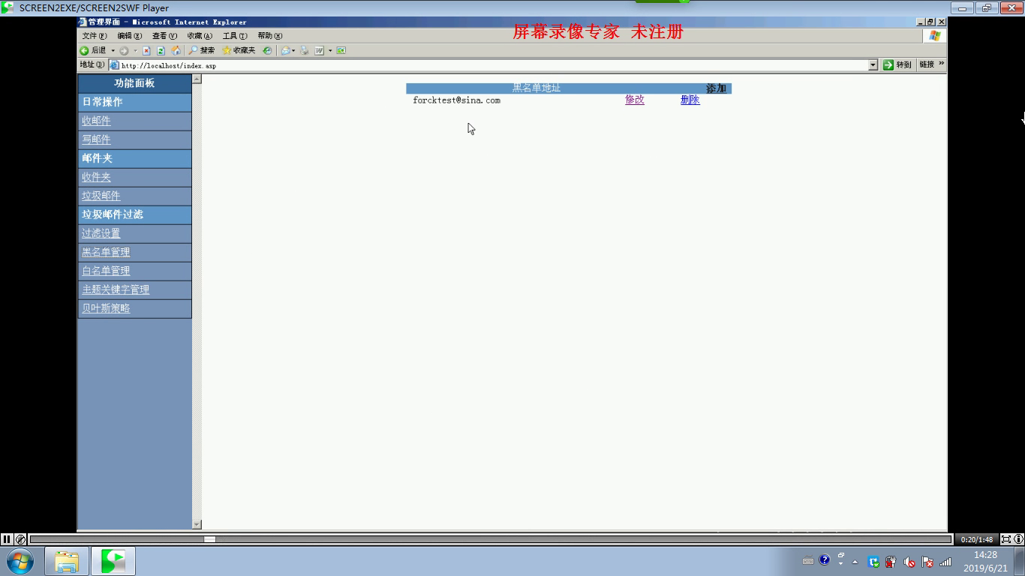Open 主题关键字管理 in sidebar

116,289
